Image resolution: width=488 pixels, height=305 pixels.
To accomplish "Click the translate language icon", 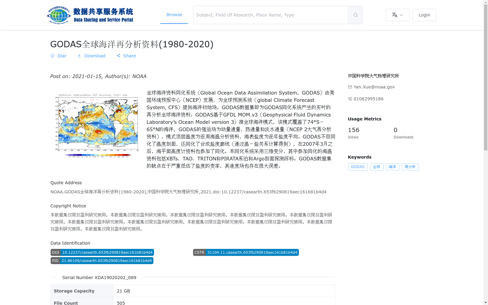I will (394, 15).
